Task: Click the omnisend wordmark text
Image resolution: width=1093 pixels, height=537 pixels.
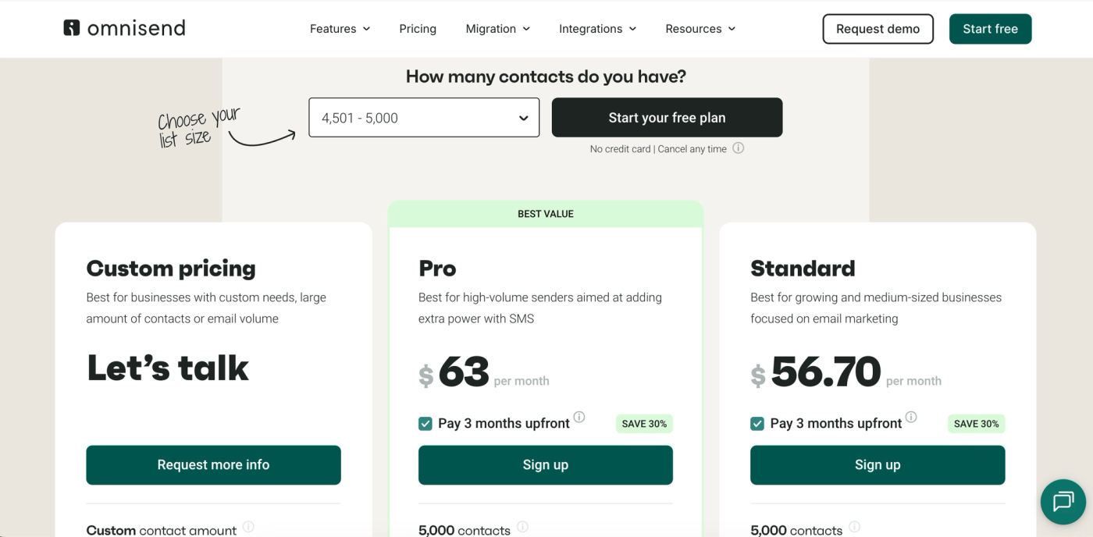Action: tap(137, 29)
